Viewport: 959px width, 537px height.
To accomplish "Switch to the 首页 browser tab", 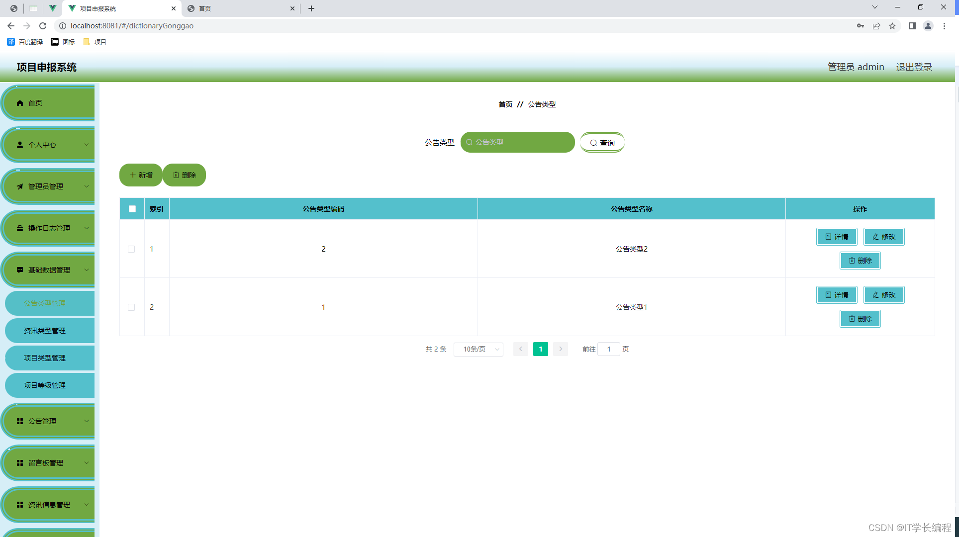I will (241, 8).
